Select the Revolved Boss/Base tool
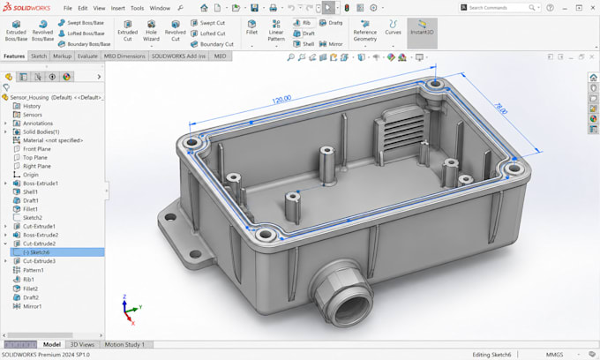600x360 pixels. [42, 31]
